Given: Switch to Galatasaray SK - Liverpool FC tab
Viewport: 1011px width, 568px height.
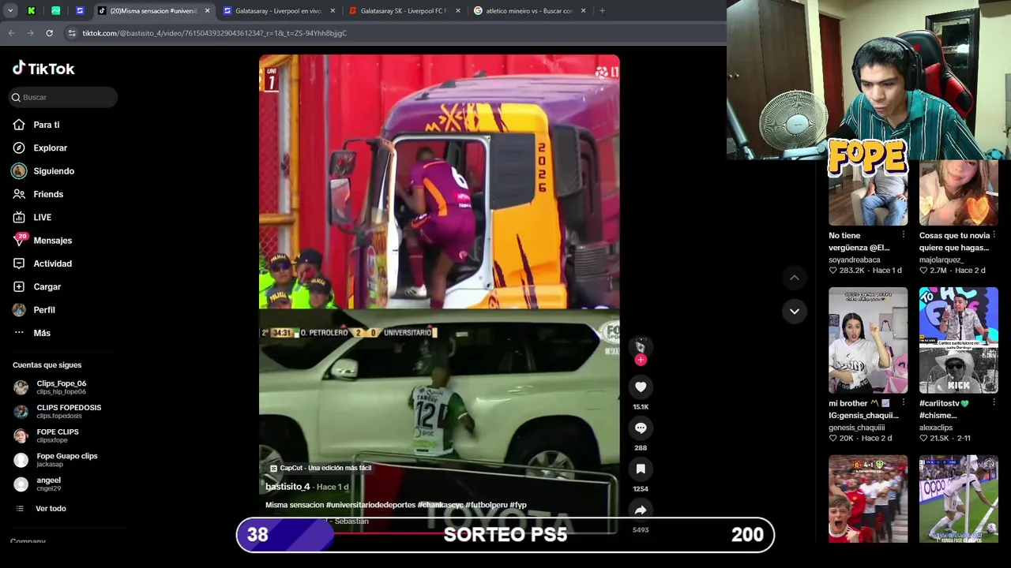Looking at the screenshot, I should click(x=403, y=11).
